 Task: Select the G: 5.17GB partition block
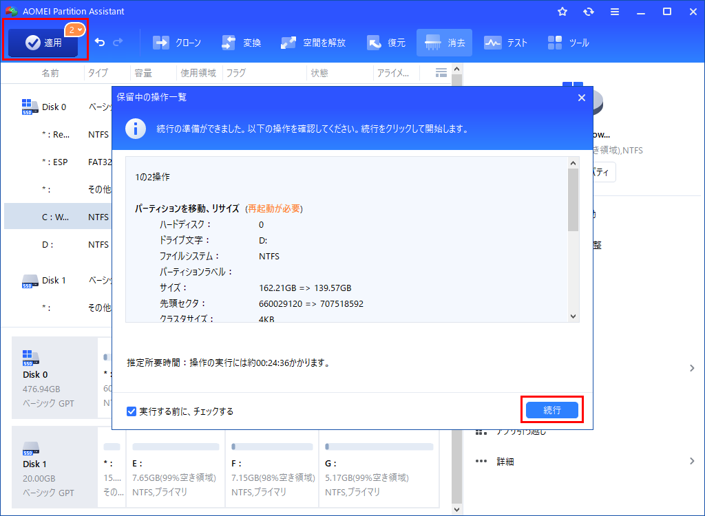click(379, 469)
